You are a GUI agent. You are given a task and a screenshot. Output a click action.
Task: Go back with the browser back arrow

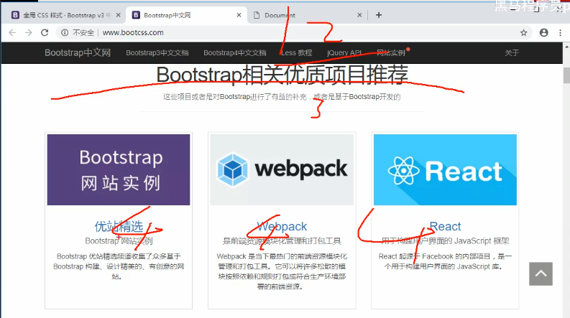pos(12,33)
